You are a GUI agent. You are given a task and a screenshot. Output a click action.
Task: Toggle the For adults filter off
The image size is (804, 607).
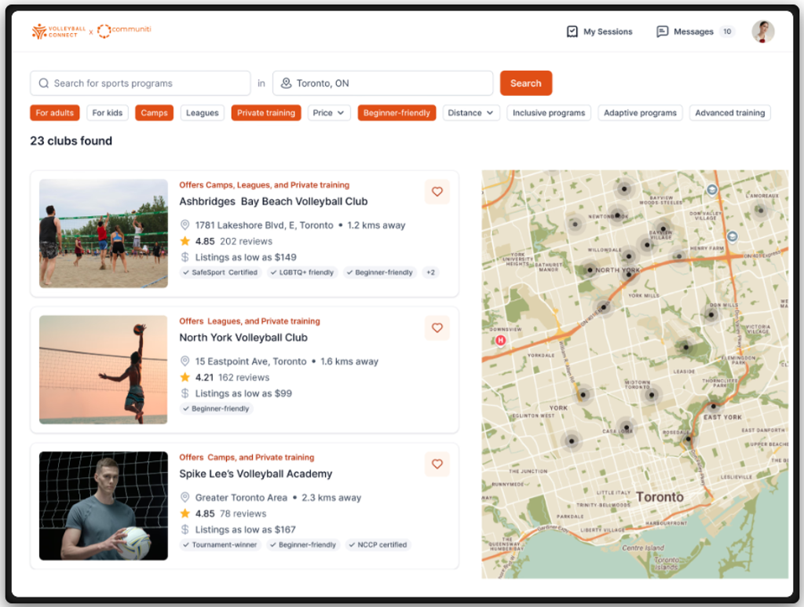[55, 113]
